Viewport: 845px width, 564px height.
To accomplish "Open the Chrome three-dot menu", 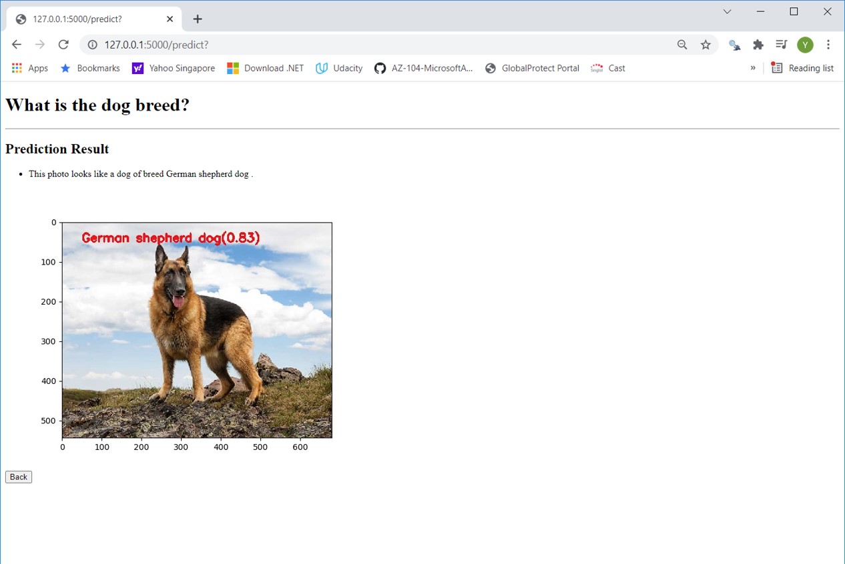I will pos(828,44).
